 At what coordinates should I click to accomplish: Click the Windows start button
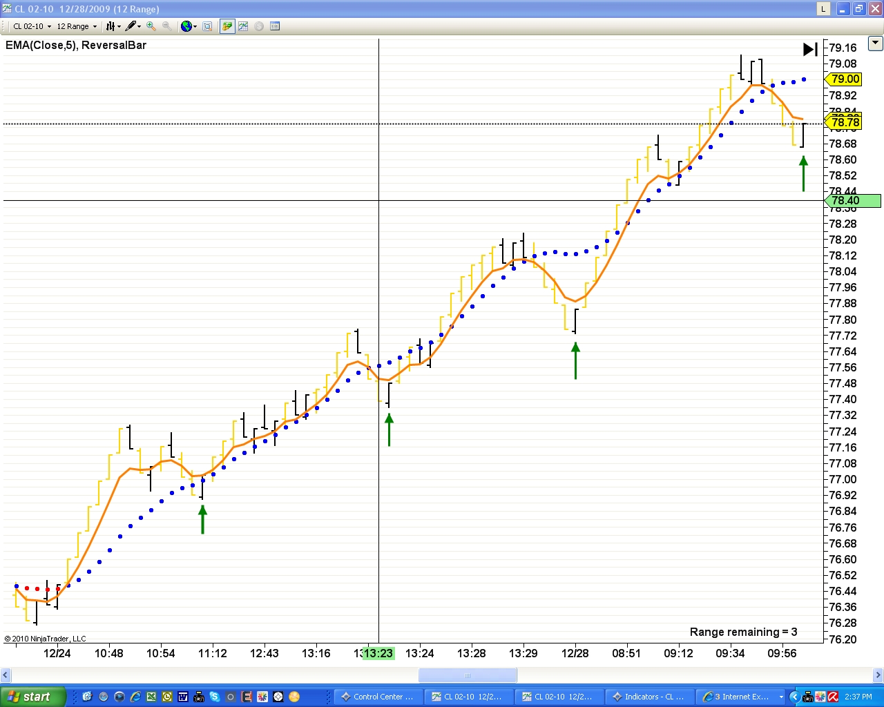[x=33, y=697]
